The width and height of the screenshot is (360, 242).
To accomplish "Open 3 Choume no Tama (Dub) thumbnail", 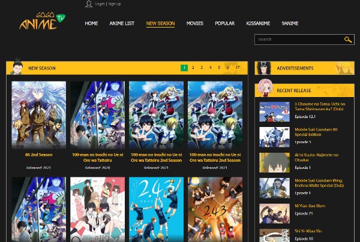I will tap(275, 112).
